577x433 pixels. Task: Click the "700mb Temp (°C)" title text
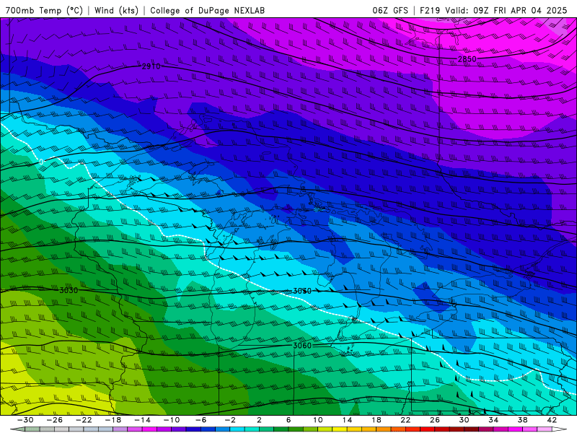[x=44, y=10]
